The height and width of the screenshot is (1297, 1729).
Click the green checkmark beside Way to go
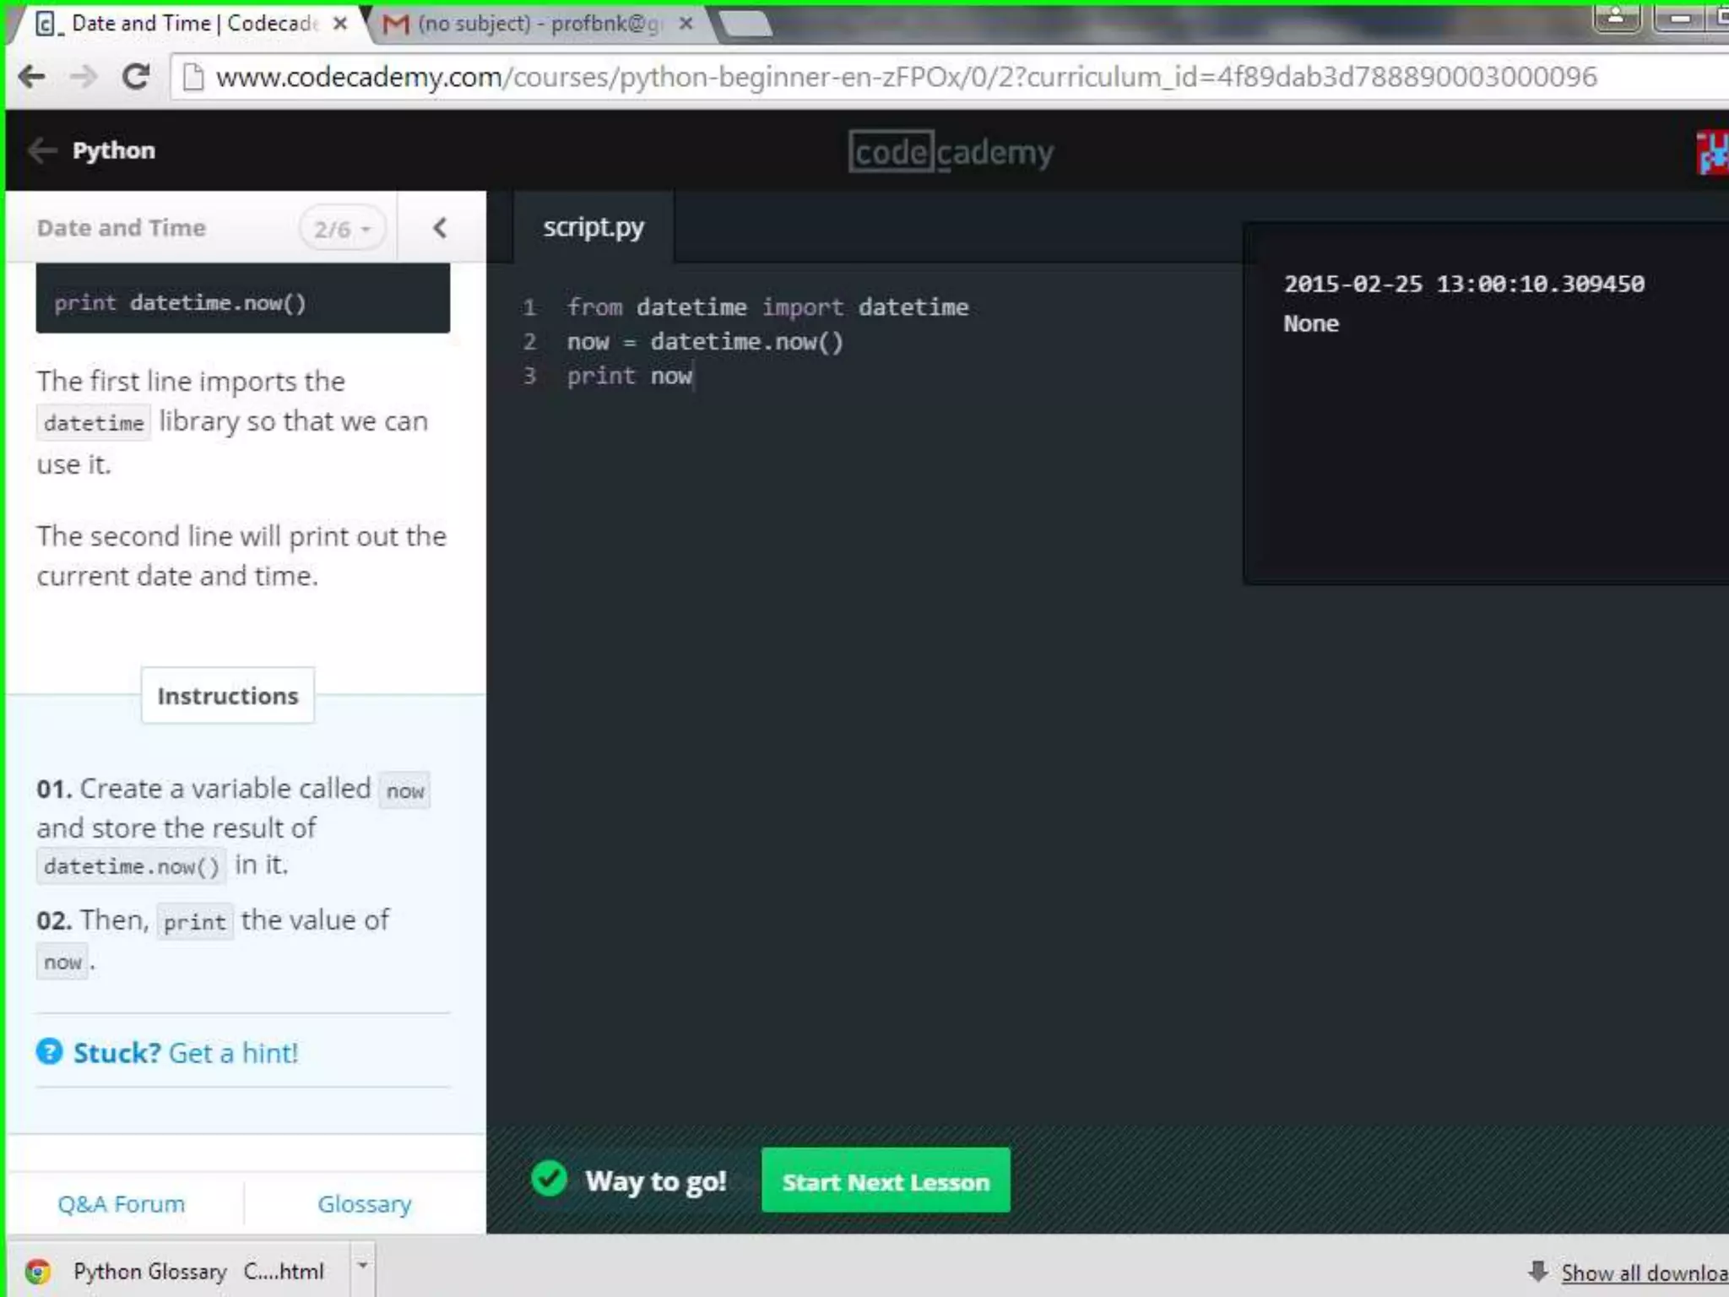550,1179
